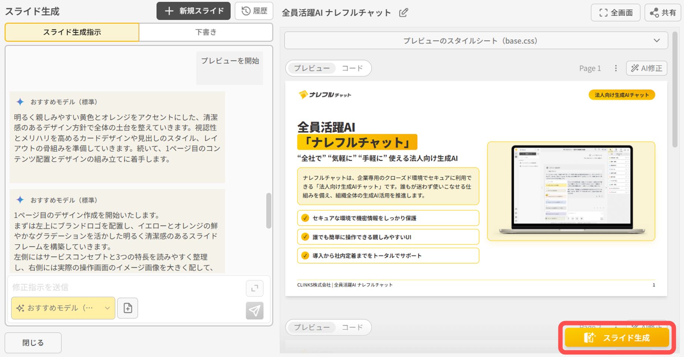Open the 履歴 history button
The image size is (684, 357).
coord(254,11)
